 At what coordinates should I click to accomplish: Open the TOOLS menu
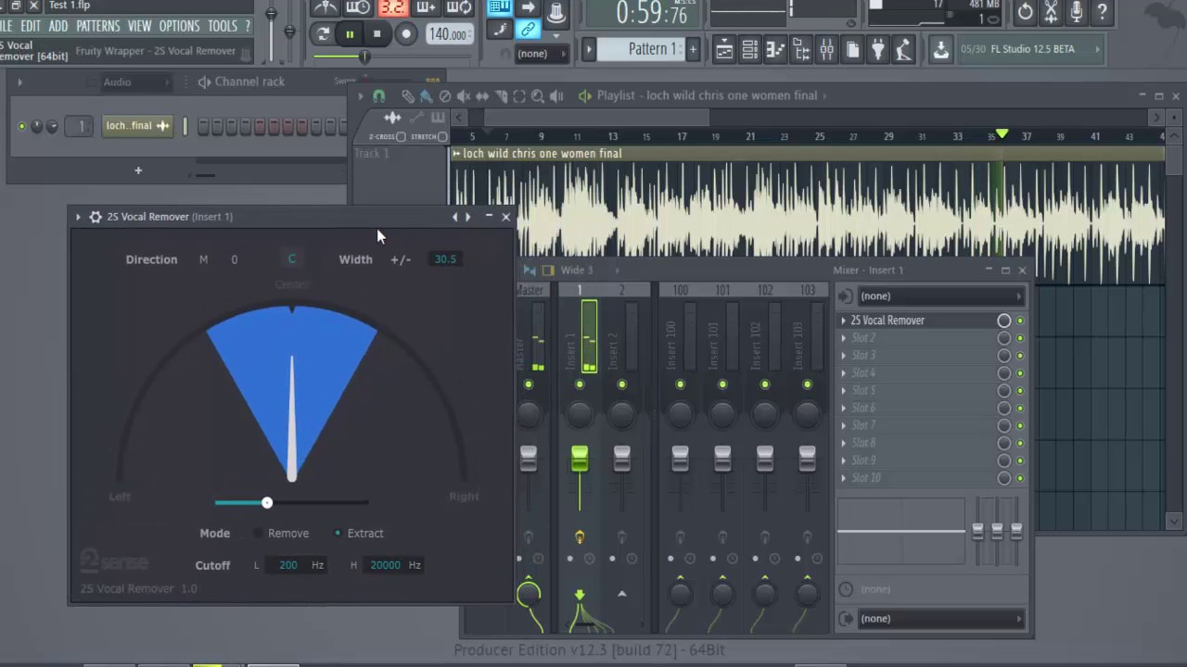[x=223, y=26]
